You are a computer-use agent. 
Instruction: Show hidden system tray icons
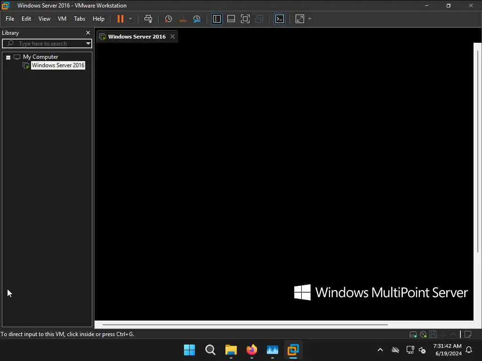(x=380, y=350)
